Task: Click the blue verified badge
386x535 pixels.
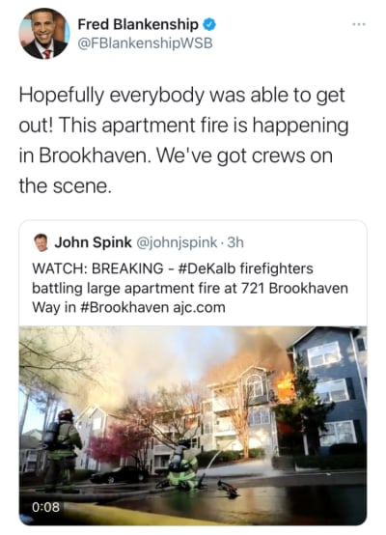Action: [x=209, y=24]
